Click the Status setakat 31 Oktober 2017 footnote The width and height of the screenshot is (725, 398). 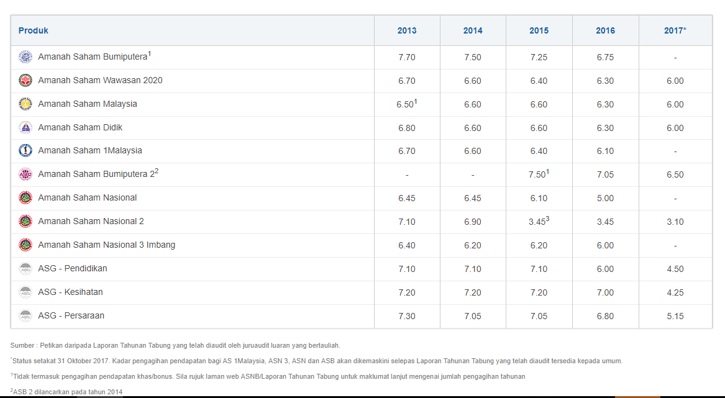(316, 361)
